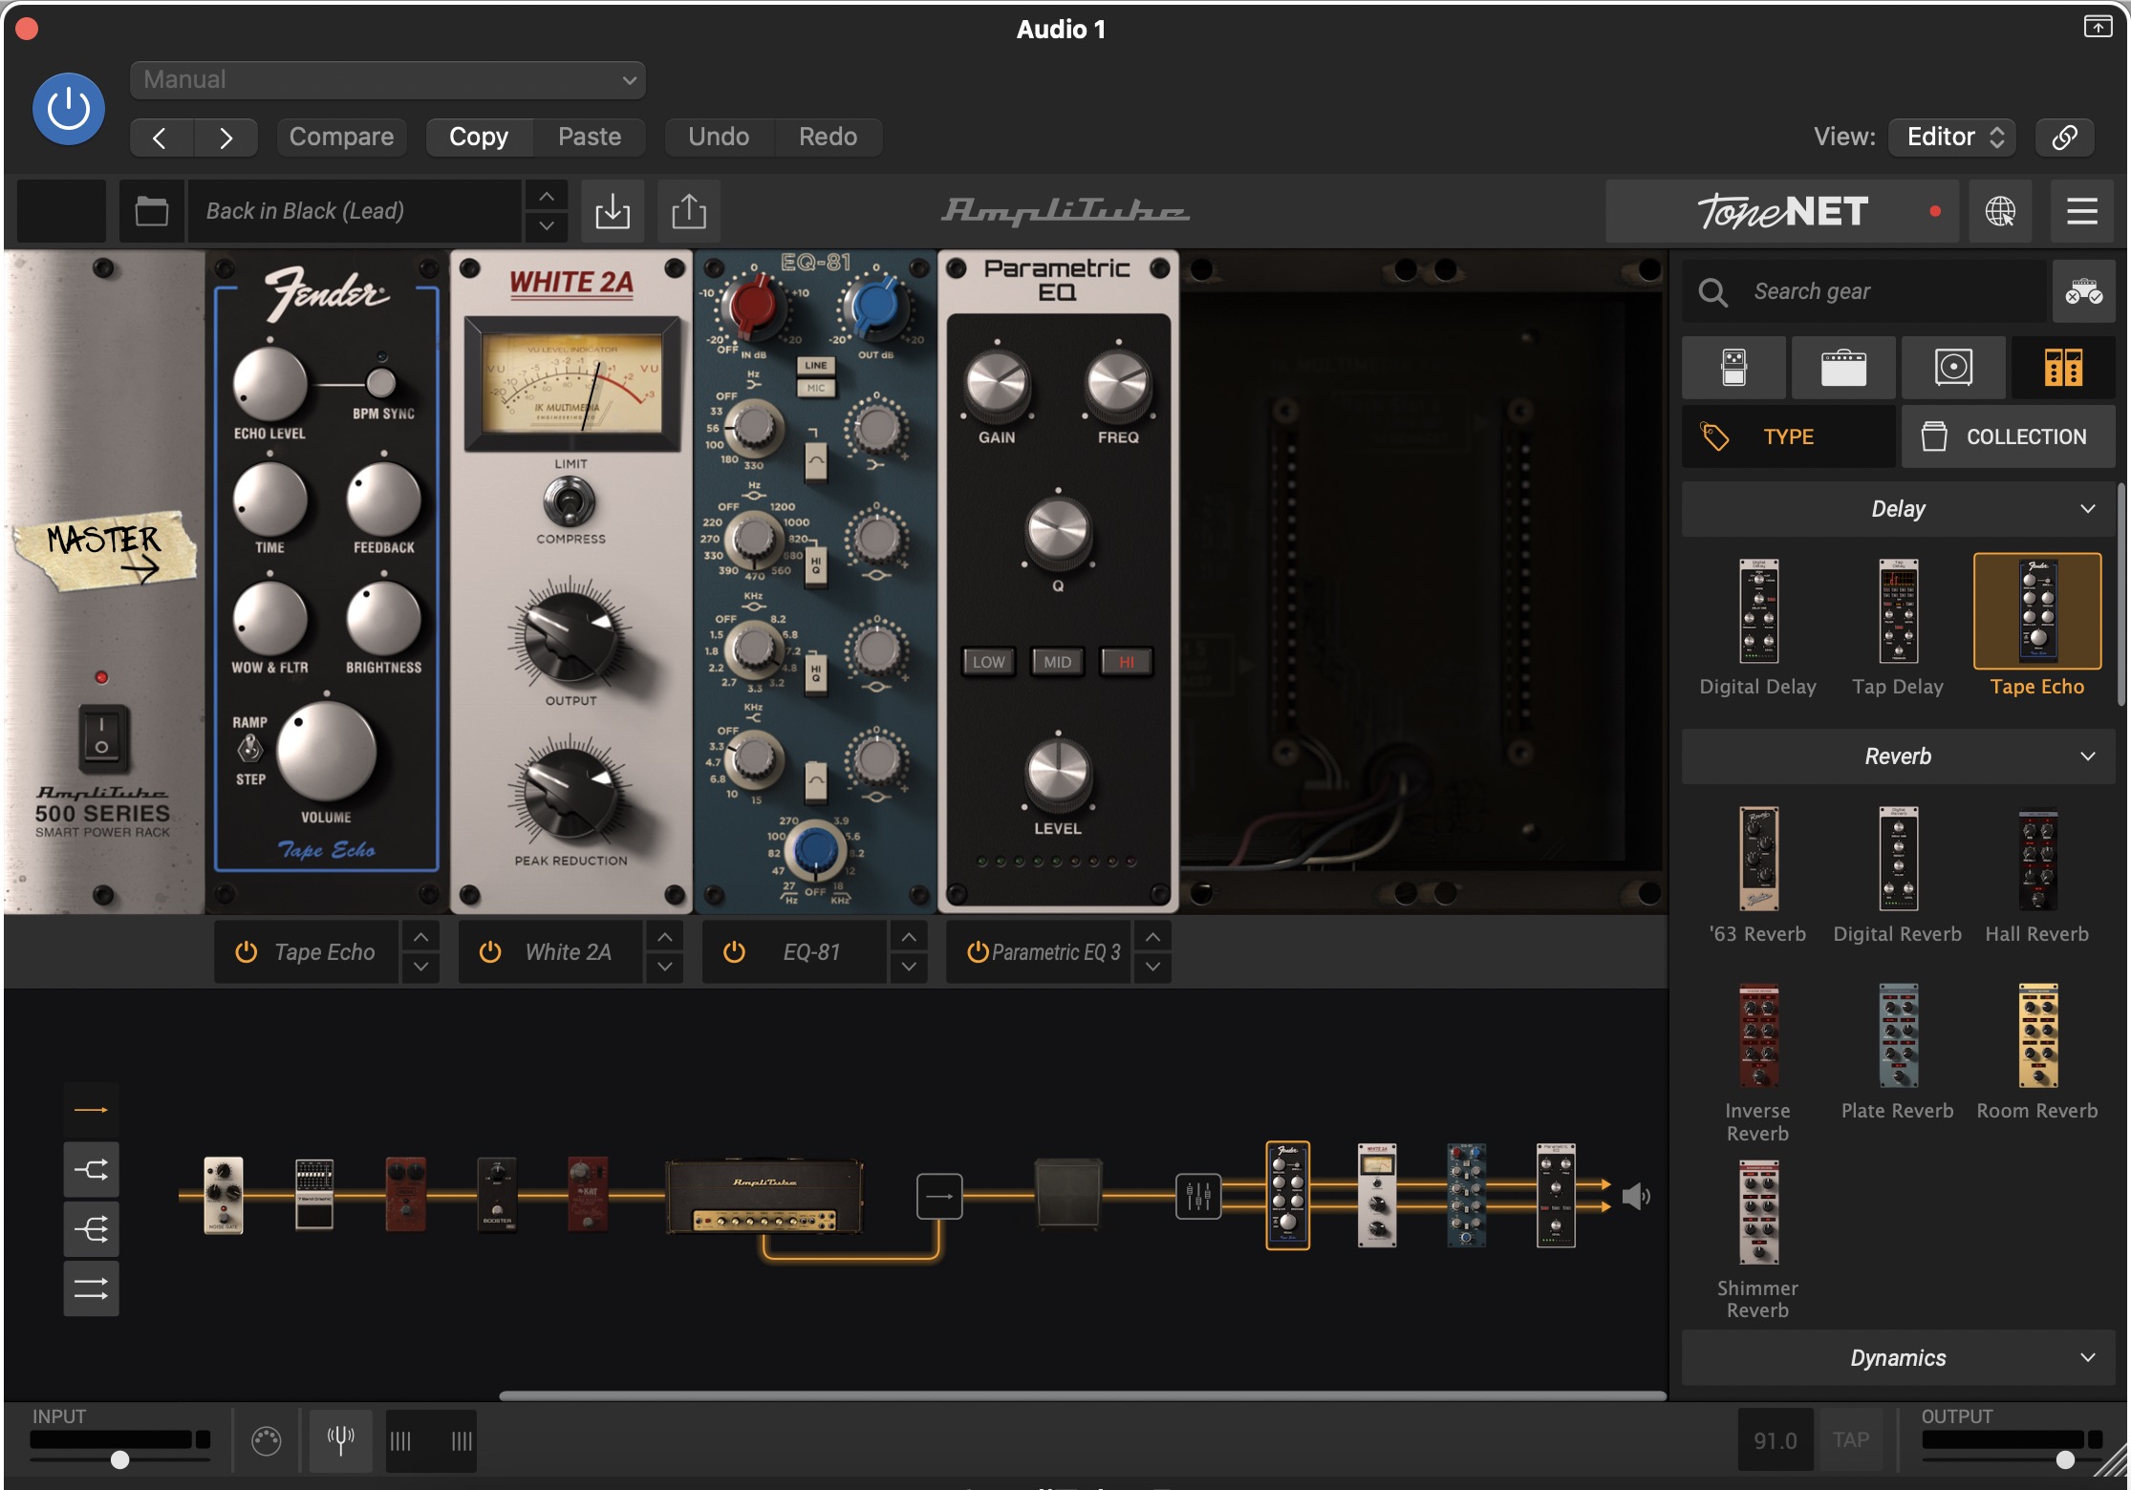The width and height of the screenshot is (2131, 1490).
Task: Step EQ-81 slot model up
Action: pyautogui.click(x=909, y=937)
